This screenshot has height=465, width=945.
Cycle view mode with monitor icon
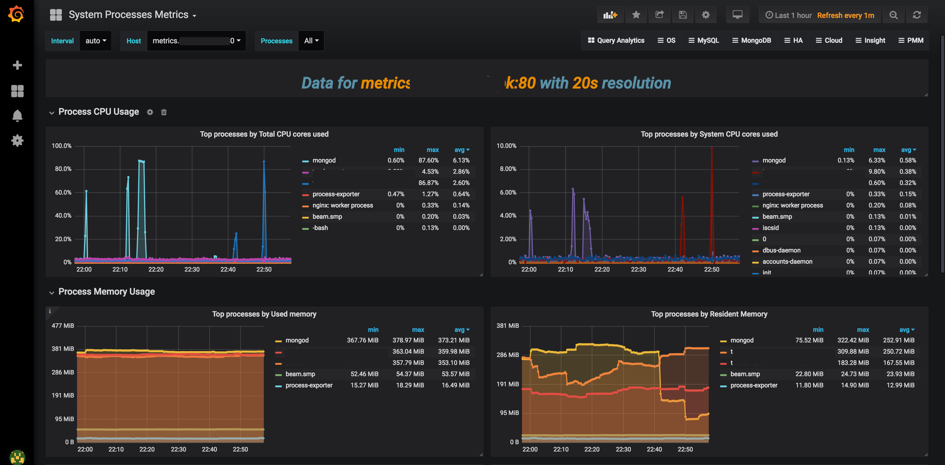(x=737, y=15)
